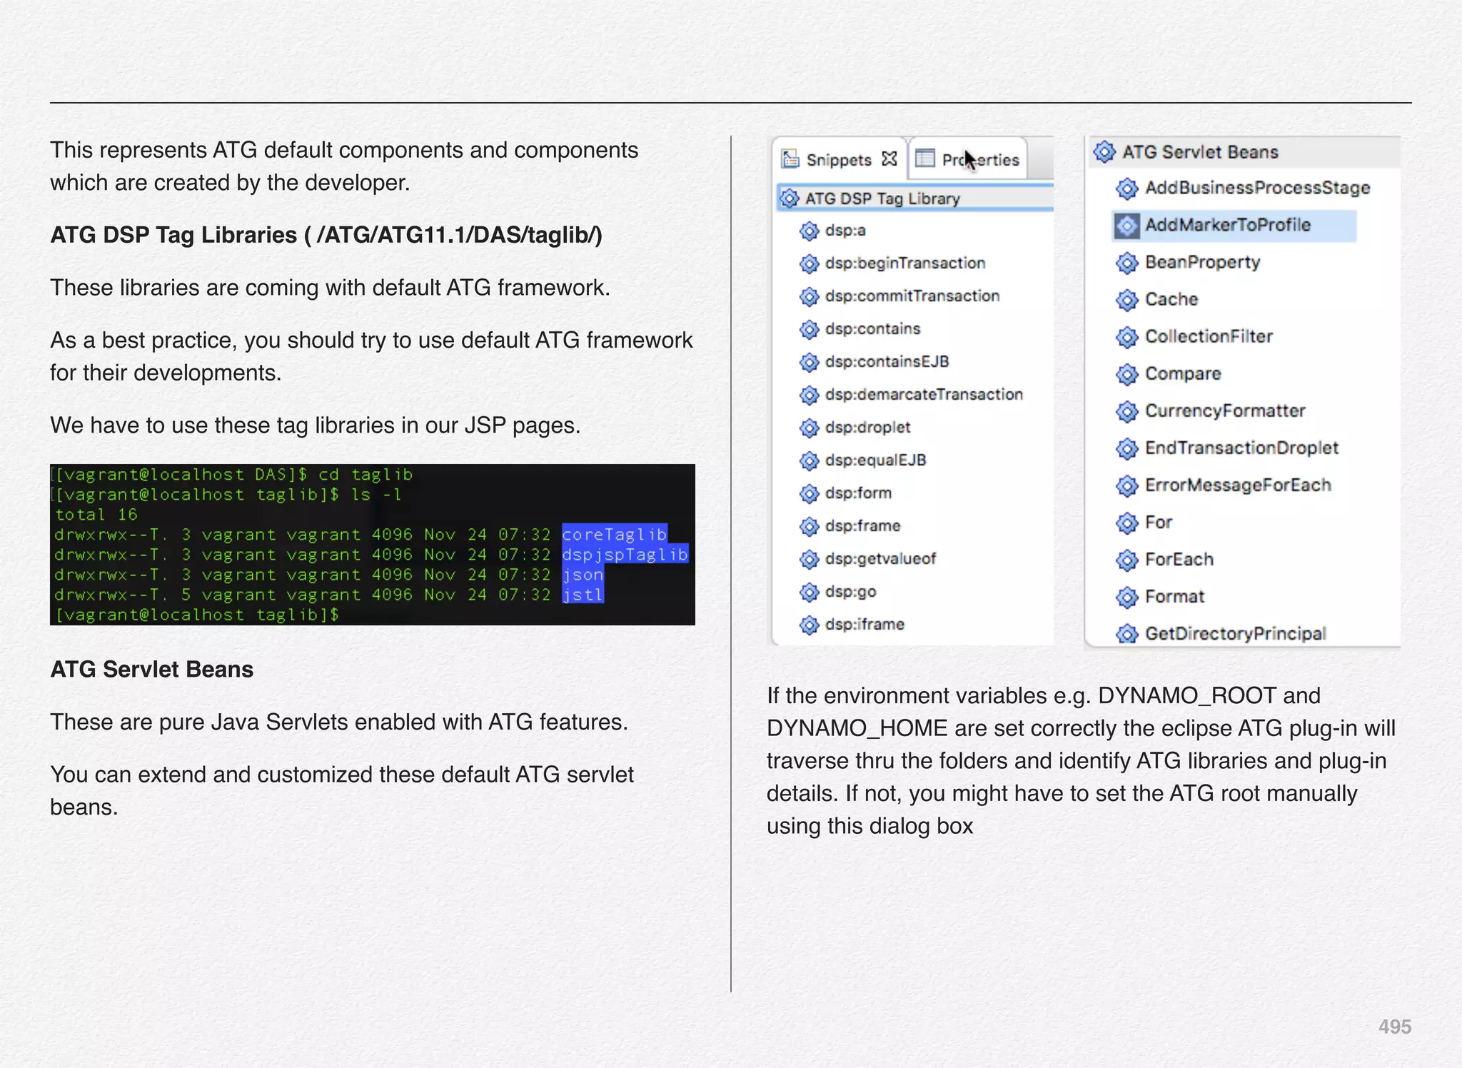Choose the dsp:contains tag entry

click(872, 329)
